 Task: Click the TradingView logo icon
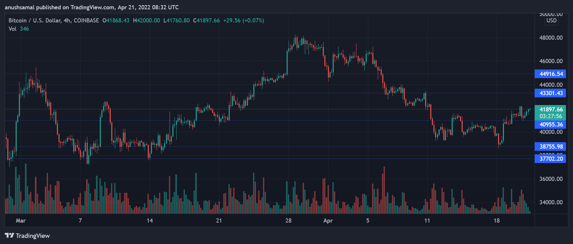(x=9, y=236)
